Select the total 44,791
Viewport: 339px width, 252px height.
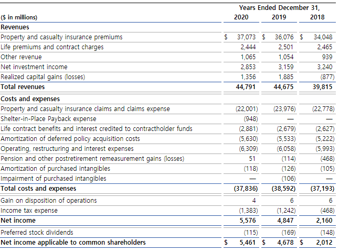(x=246, y=87)
